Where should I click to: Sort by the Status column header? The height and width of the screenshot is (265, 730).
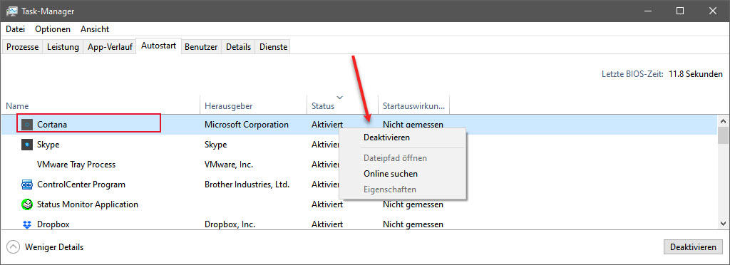343,106
